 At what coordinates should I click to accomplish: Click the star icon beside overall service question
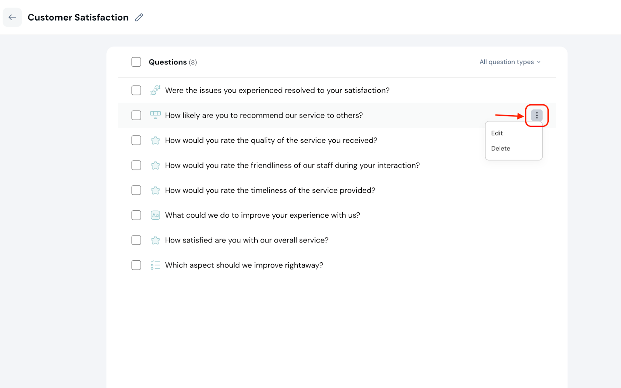[155, 240]
